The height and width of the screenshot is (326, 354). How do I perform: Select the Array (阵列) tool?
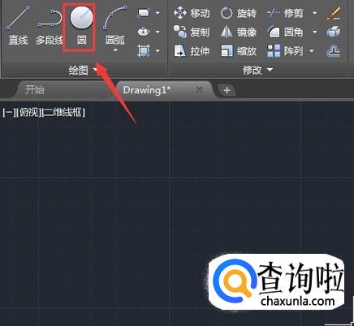coord(285,51)
